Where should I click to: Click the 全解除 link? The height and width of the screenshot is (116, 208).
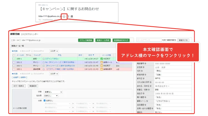(23, 77)
